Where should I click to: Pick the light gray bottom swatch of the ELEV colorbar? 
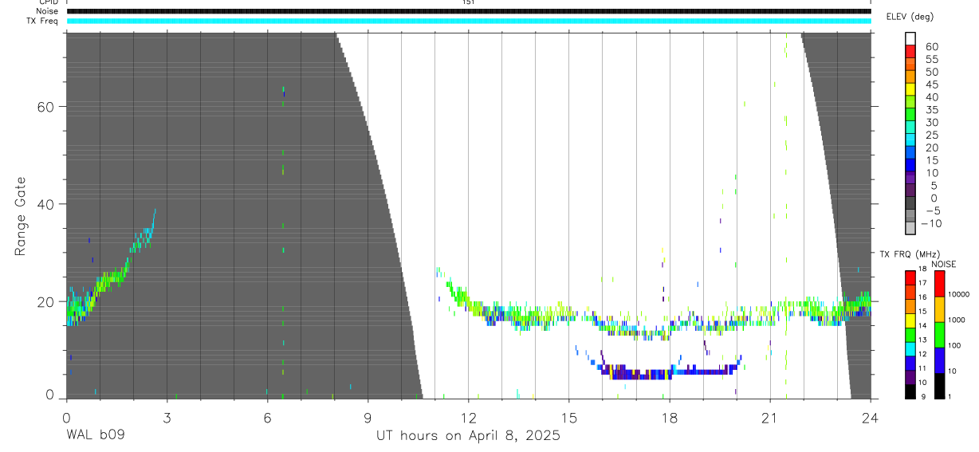[910, 229]
